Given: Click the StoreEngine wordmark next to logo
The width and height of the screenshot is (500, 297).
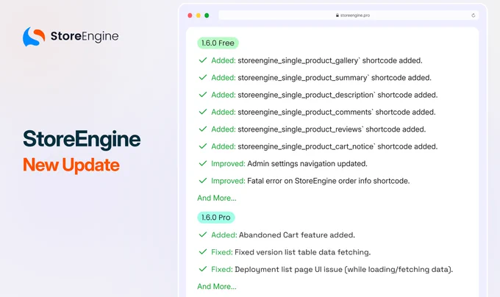Looking at the screenshot, I should pyautogui.click(x=85, y=36).
